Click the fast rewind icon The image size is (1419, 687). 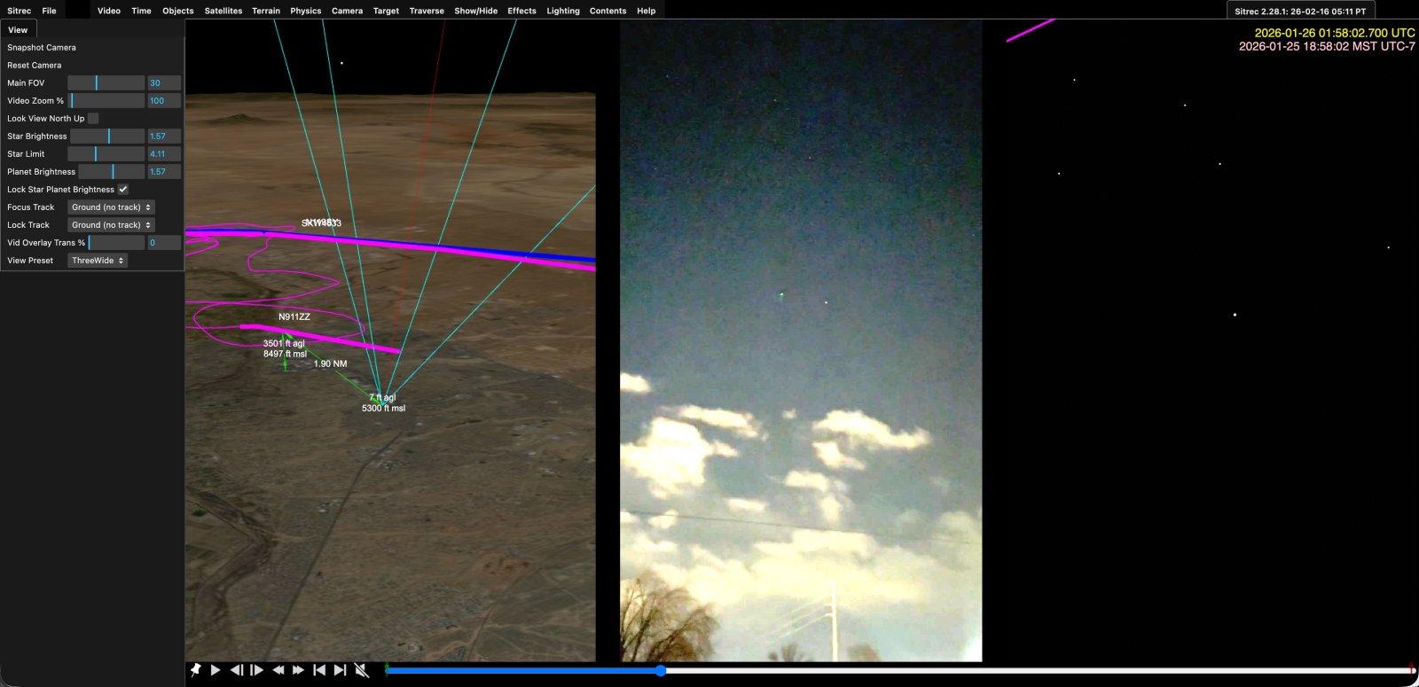pyautogui.click(x=278, y=670)
